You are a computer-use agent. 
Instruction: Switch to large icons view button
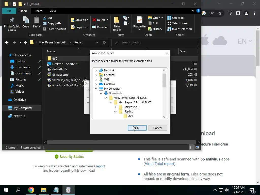197,147
